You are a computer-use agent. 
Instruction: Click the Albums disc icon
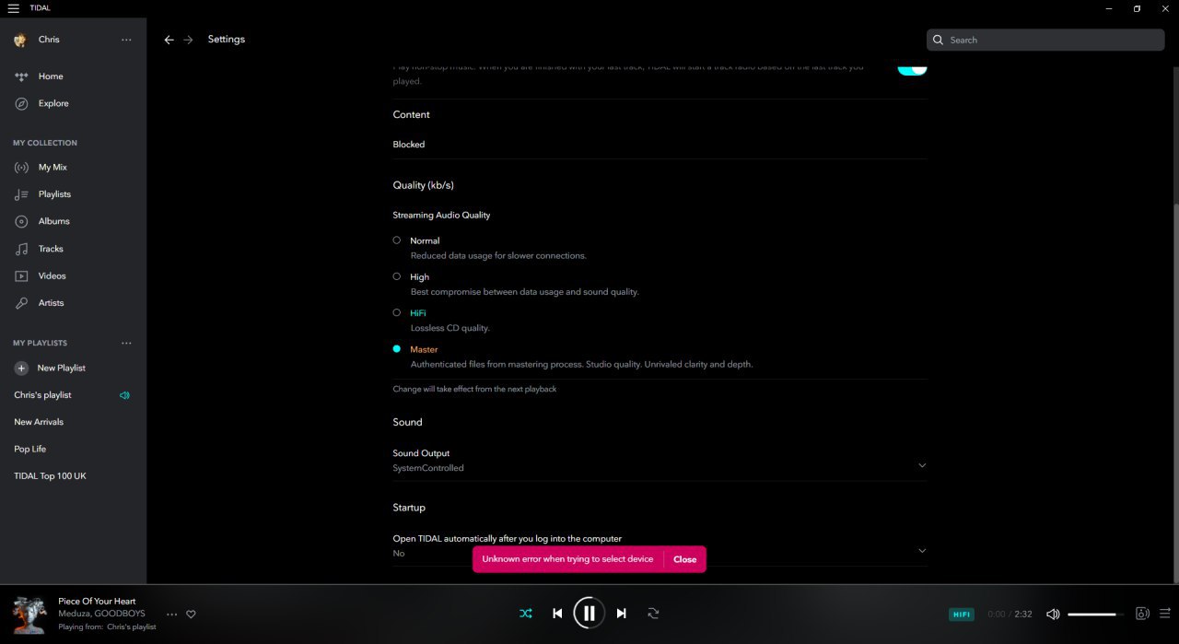point(21,221)
